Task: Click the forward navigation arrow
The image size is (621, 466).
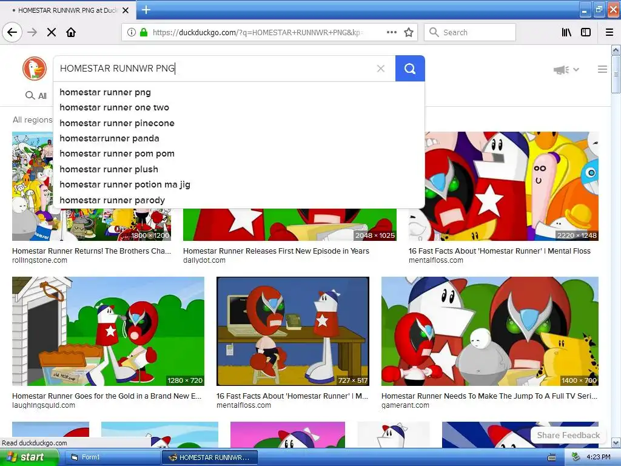Action: (32, 32)
